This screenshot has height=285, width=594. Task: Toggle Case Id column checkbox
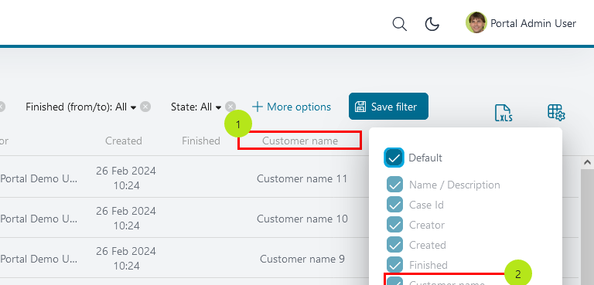[394, 205]
